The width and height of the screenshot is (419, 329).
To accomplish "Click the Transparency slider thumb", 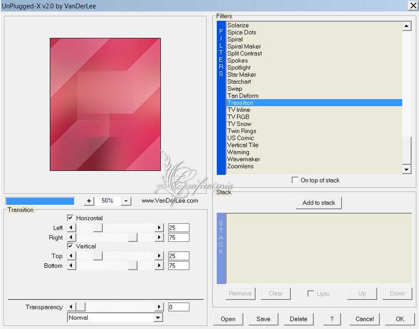I will 81,307.
